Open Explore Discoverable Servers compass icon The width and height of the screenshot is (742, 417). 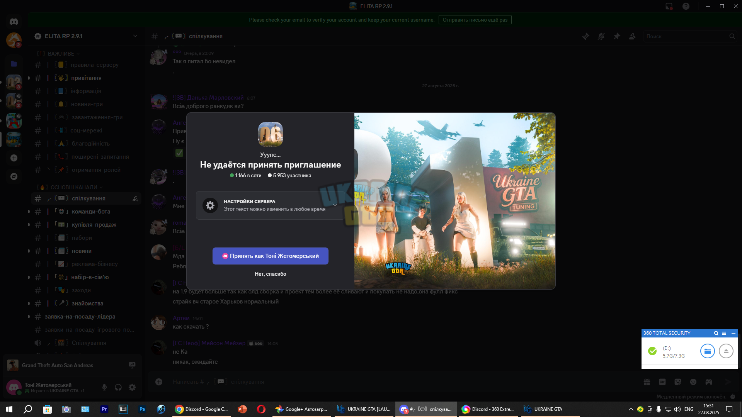pos(14,176)
